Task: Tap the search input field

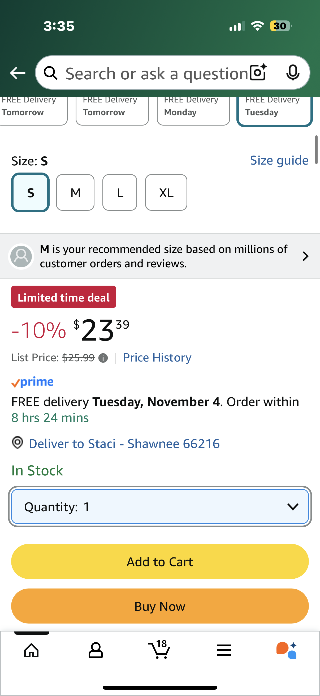Action: (157, 73)
